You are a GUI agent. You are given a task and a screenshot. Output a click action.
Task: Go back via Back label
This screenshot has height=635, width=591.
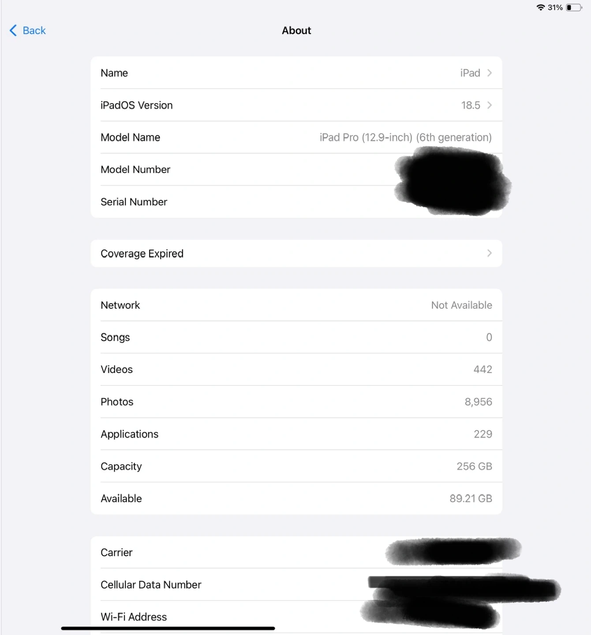coord(34,30)
